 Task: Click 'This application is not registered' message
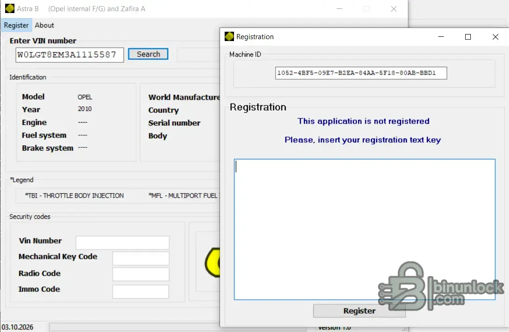coord(364,121)
